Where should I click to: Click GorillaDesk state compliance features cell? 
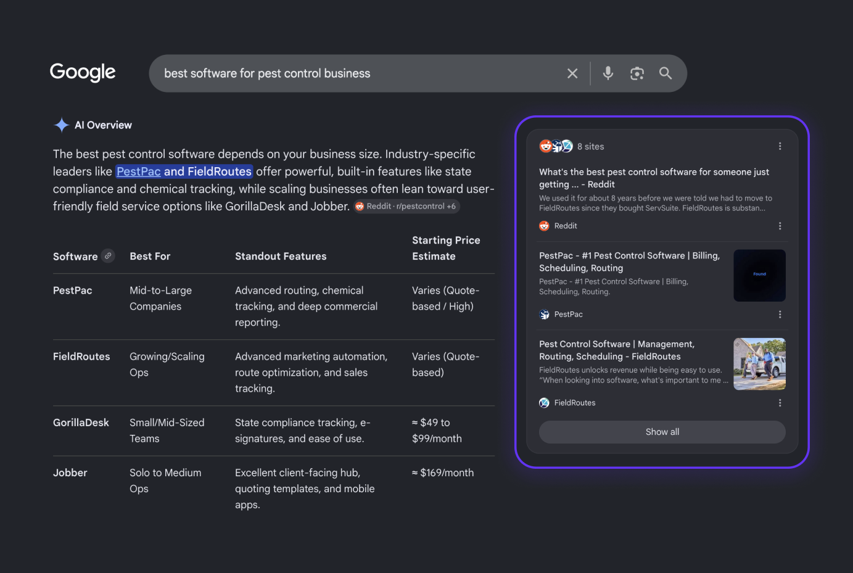(x=302, y=431)
